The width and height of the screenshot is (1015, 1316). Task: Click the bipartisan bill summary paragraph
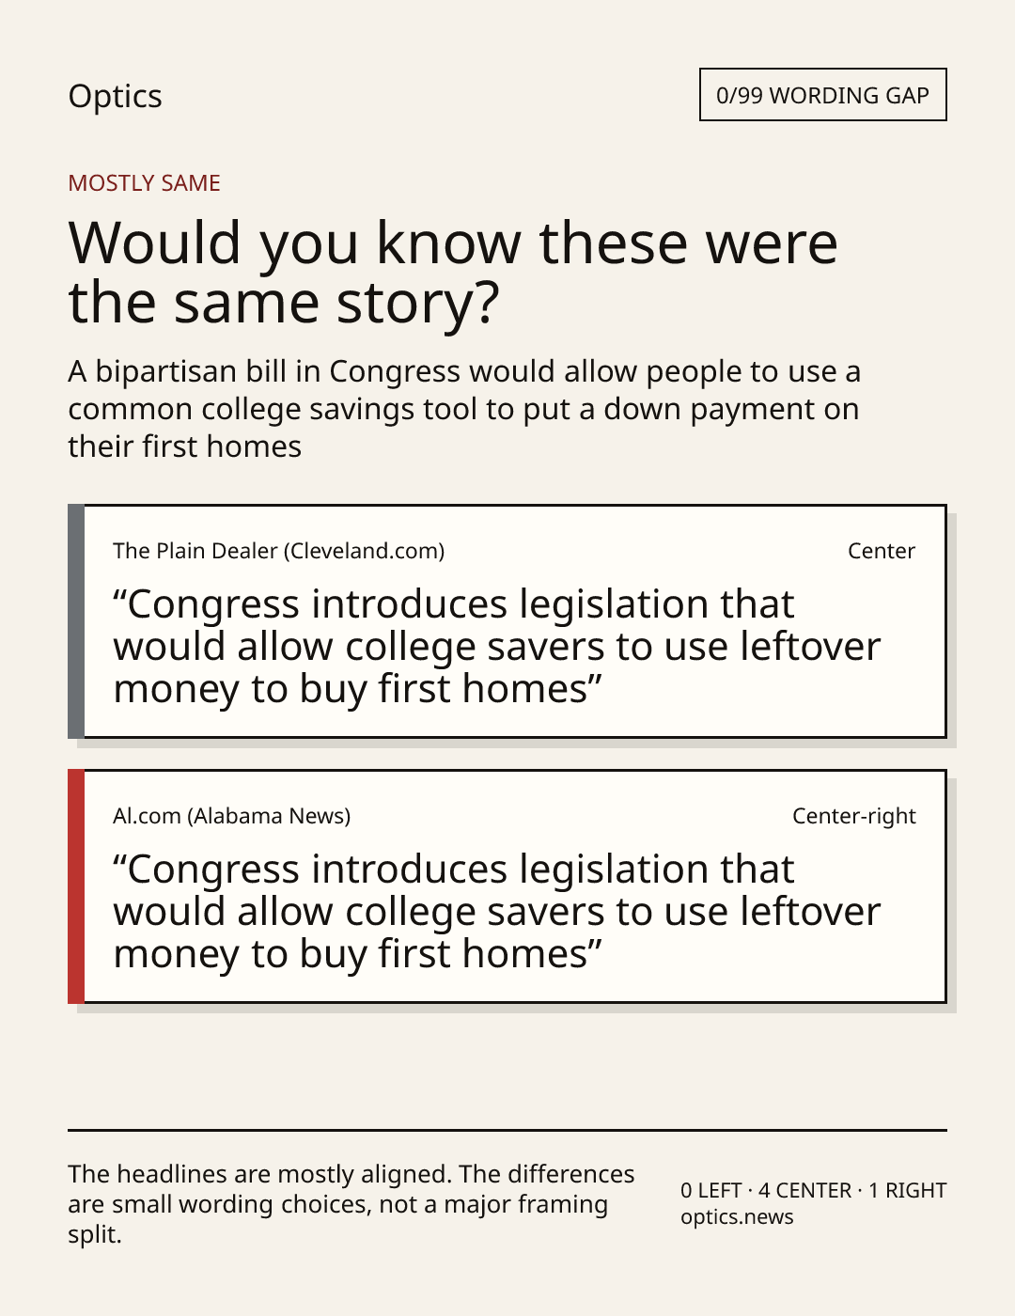(464, 409)
